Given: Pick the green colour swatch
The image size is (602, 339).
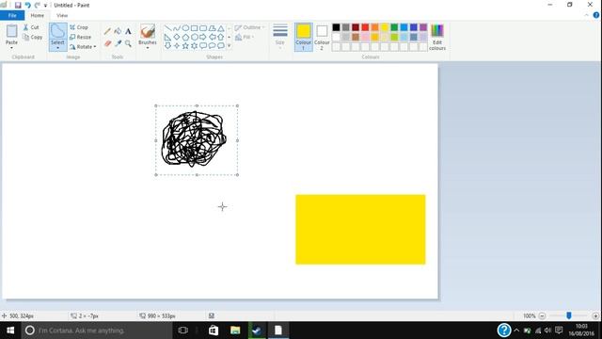Looking at the screenshot, I should point(394,27).
